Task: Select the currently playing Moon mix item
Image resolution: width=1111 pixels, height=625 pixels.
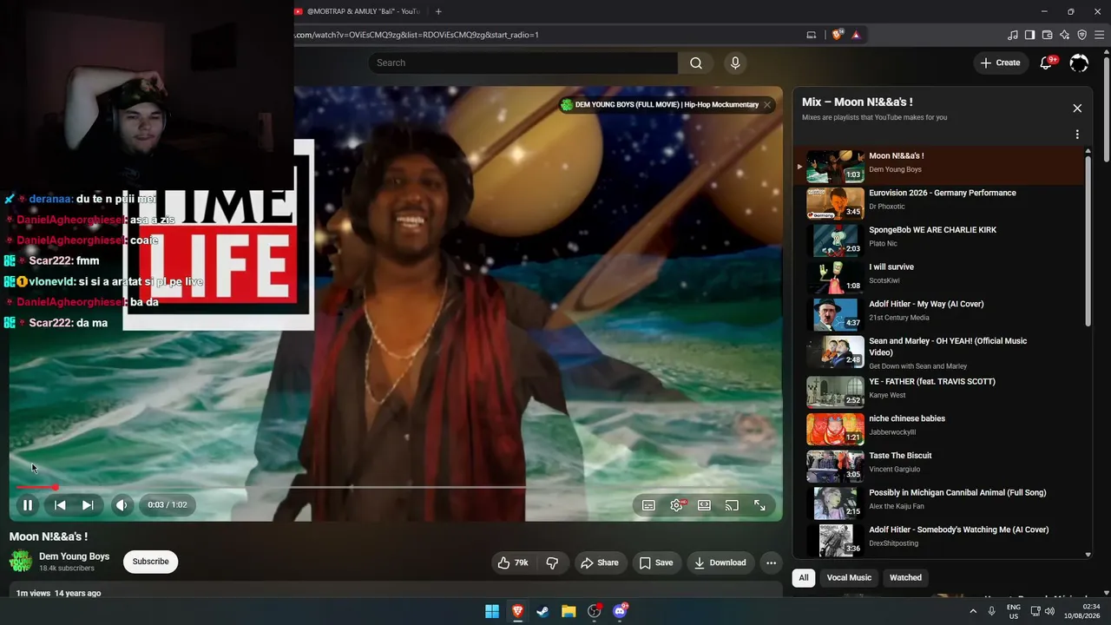Action: (942, 166)
